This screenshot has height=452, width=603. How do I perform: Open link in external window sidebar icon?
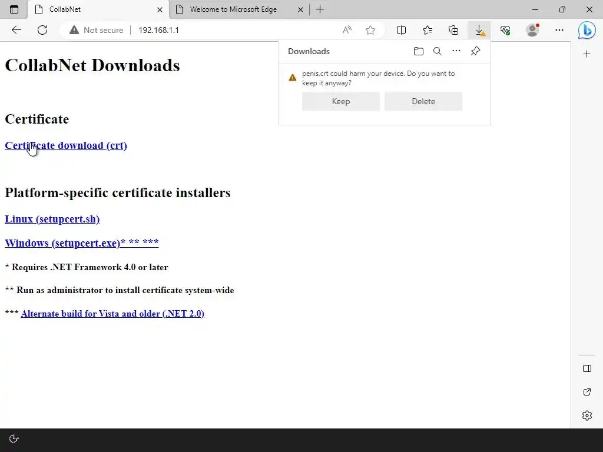[x=587, y=392]
